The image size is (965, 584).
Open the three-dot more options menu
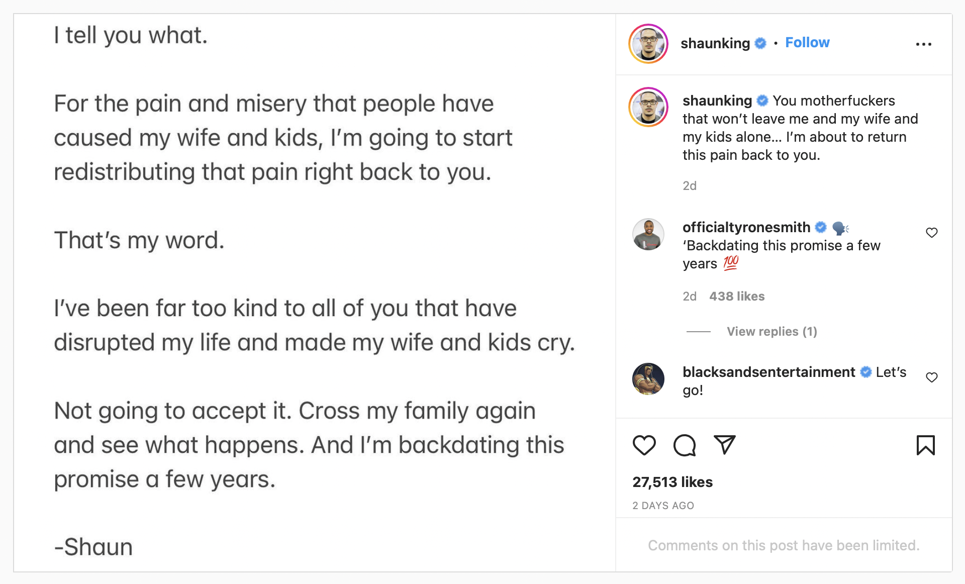tap(923, 44)
